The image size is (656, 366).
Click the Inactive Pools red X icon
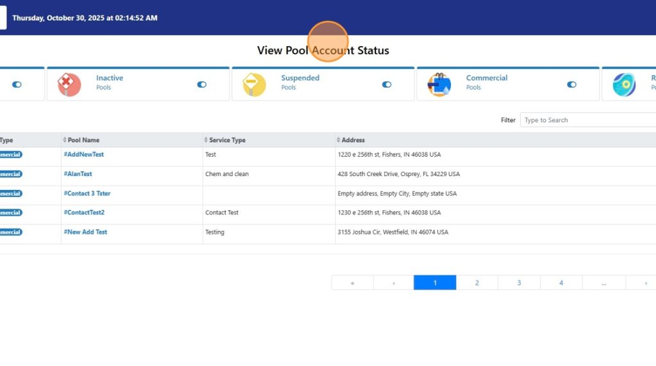[x=69, y=84]
